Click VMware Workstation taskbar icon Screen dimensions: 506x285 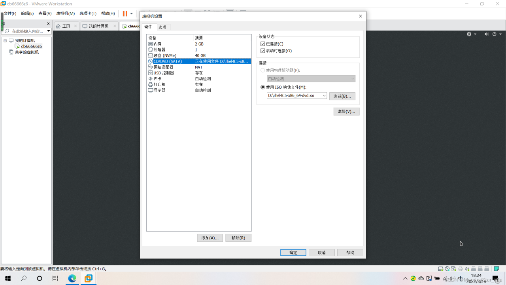click(89, 278)
